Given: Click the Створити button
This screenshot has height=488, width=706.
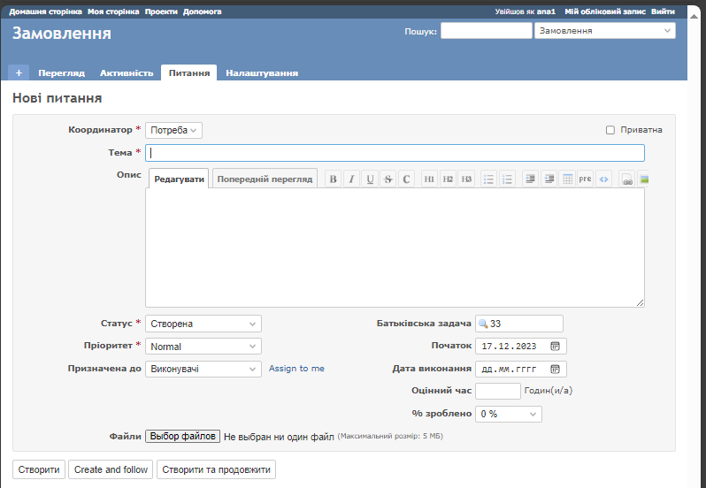Looking at the screenshot, I should click(39, 469).
